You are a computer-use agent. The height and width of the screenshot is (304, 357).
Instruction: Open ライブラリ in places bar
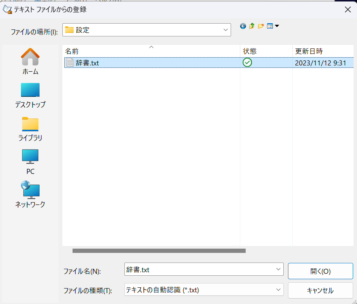tap(30, 129)
